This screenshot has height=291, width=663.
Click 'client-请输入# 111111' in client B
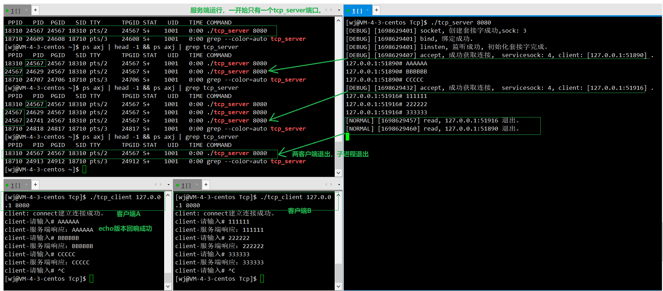click(x=212, y=221)
